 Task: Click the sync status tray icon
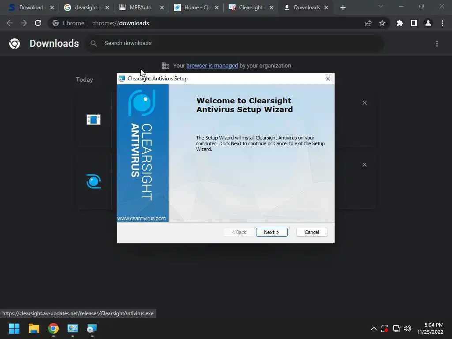pyautogui.click(x=384, y=328)
